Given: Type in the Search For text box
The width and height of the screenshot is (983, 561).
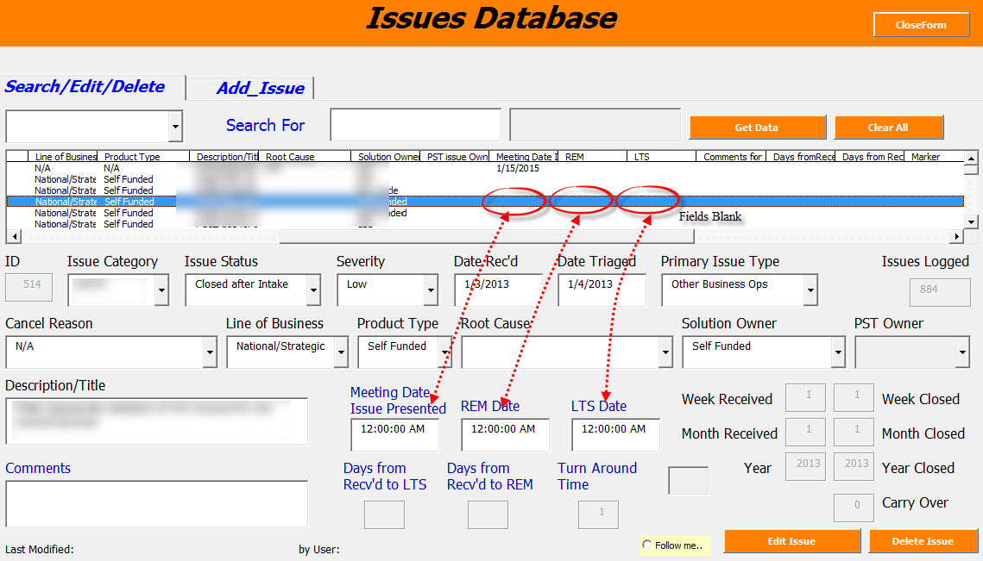Looking at the screenshot, I should tap(415, 125).
